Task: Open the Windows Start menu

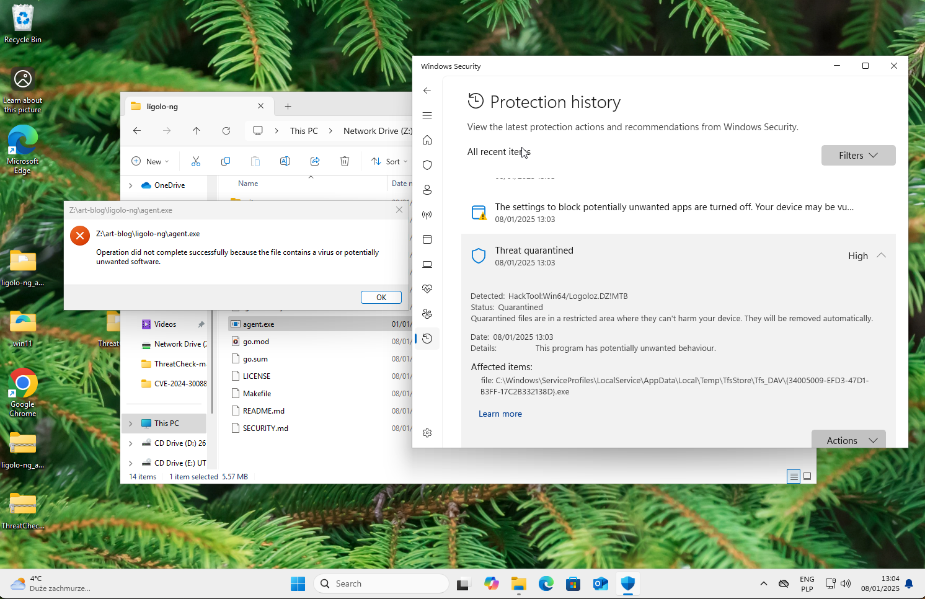Action: (298, 583)
